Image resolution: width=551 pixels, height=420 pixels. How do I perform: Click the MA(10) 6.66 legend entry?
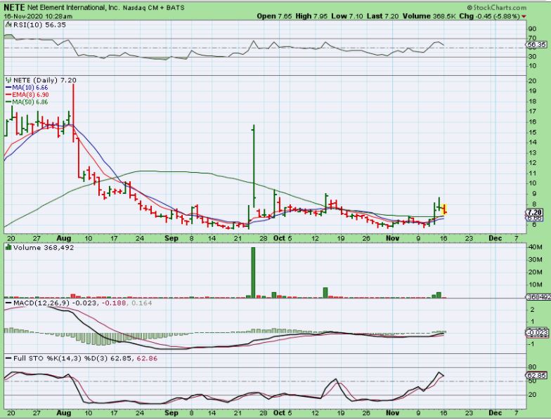tap(27, 87)
